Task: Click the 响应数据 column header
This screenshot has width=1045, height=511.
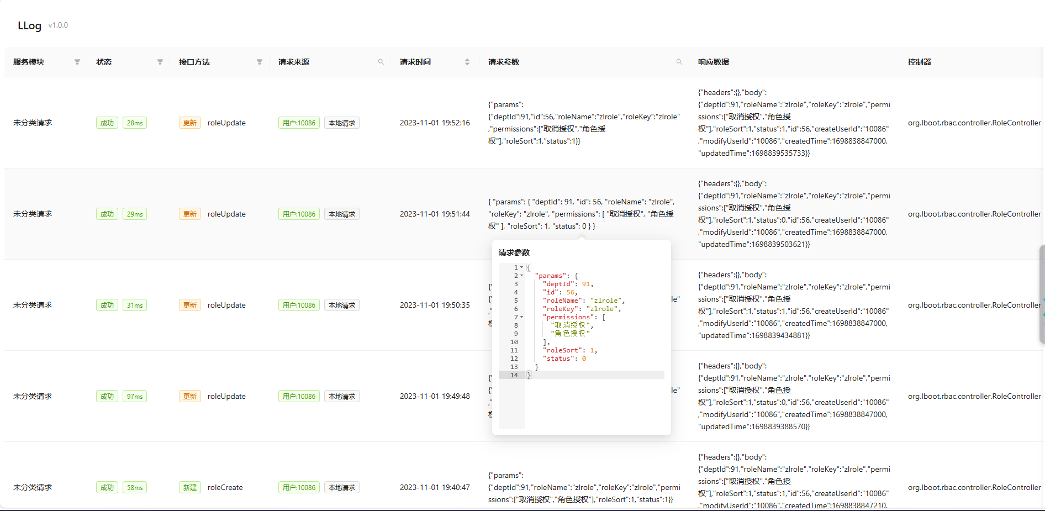Action: 713,62
